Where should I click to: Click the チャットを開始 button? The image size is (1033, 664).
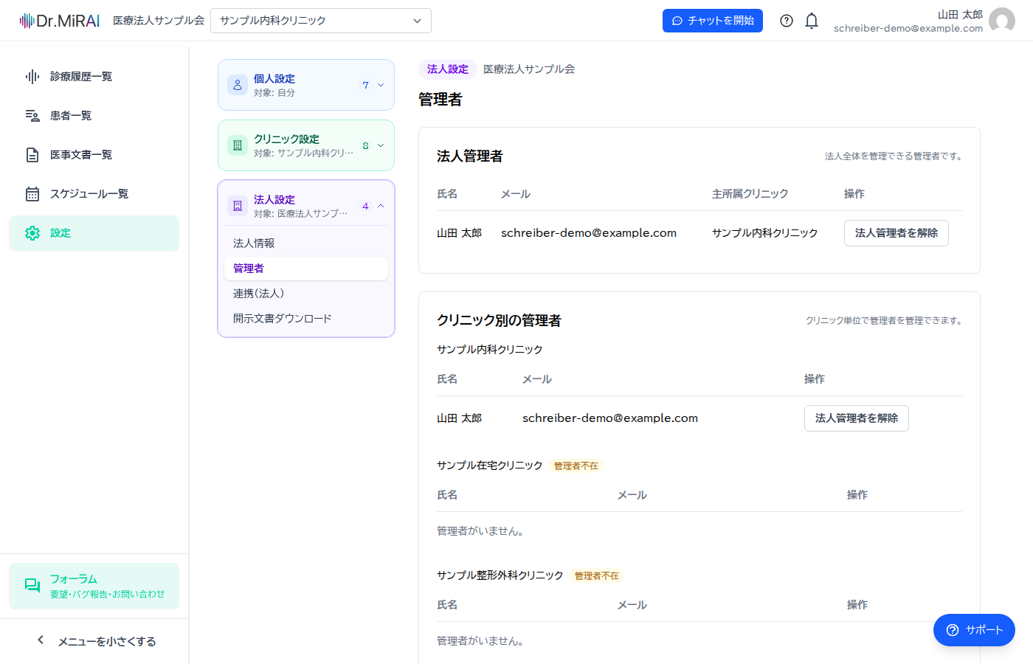(713, 21)
